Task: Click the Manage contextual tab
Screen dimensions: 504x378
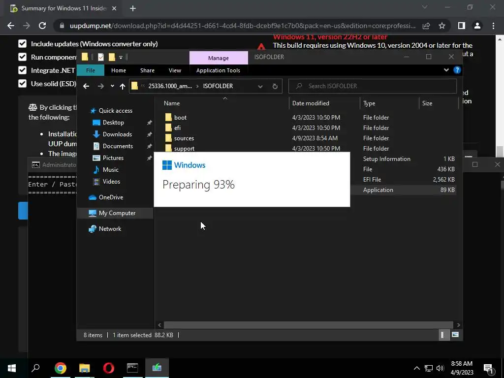Action: pos(219,58)
